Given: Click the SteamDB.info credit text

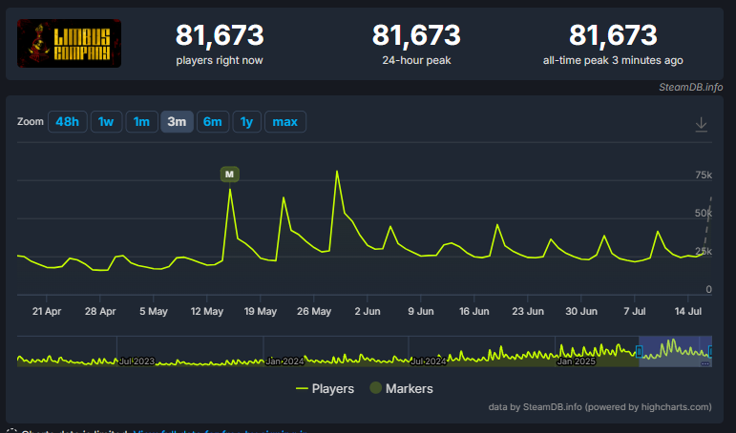Looking at the screenshot, I should 690,87.
